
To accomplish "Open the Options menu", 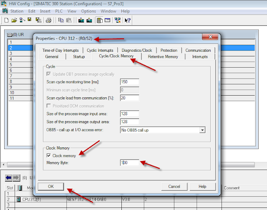I will click(x=88, y=11).
